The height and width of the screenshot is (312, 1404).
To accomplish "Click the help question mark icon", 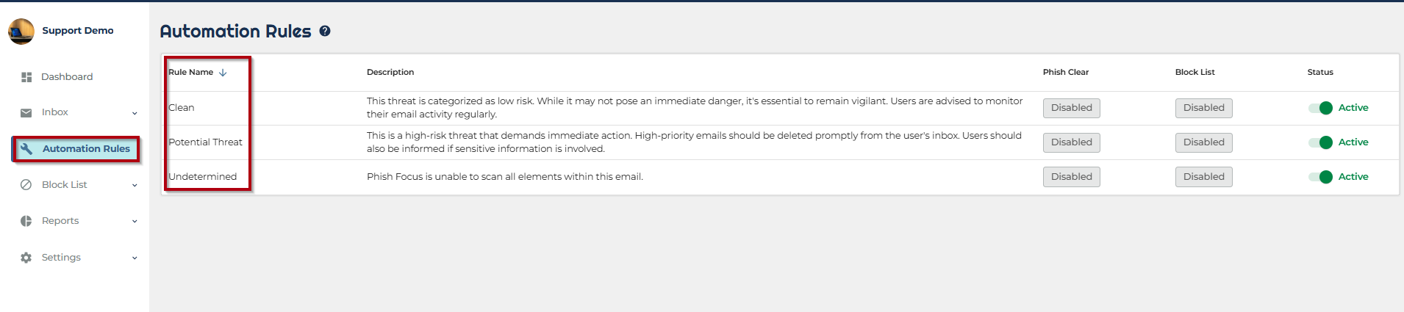I will (x=325, y=31).
